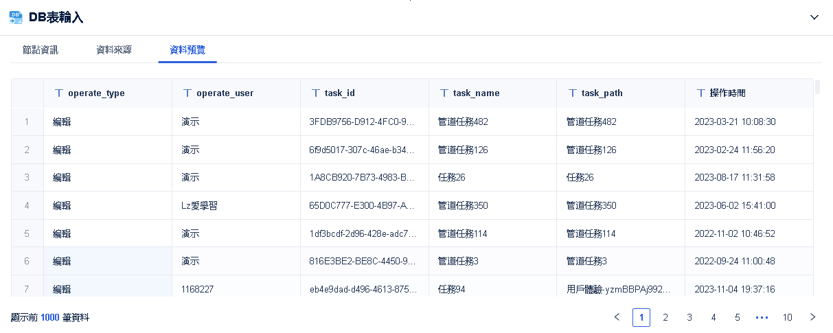
Task: Open the 資料來源 tab
Action: 114,49
